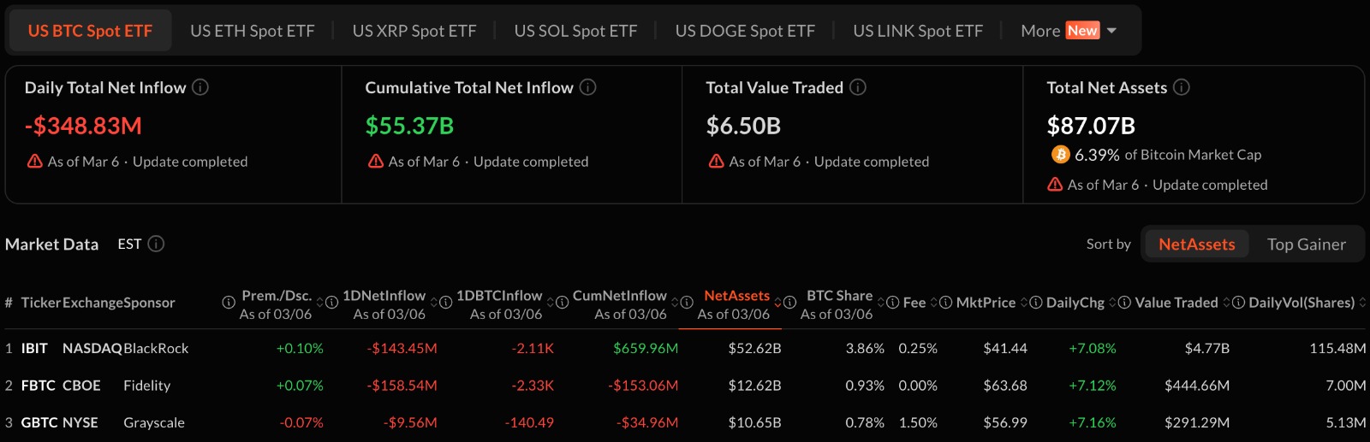Click info icon next to Total Value Traded
Image resolution: width=1370 pixels, height=442 pixels.
858,87
